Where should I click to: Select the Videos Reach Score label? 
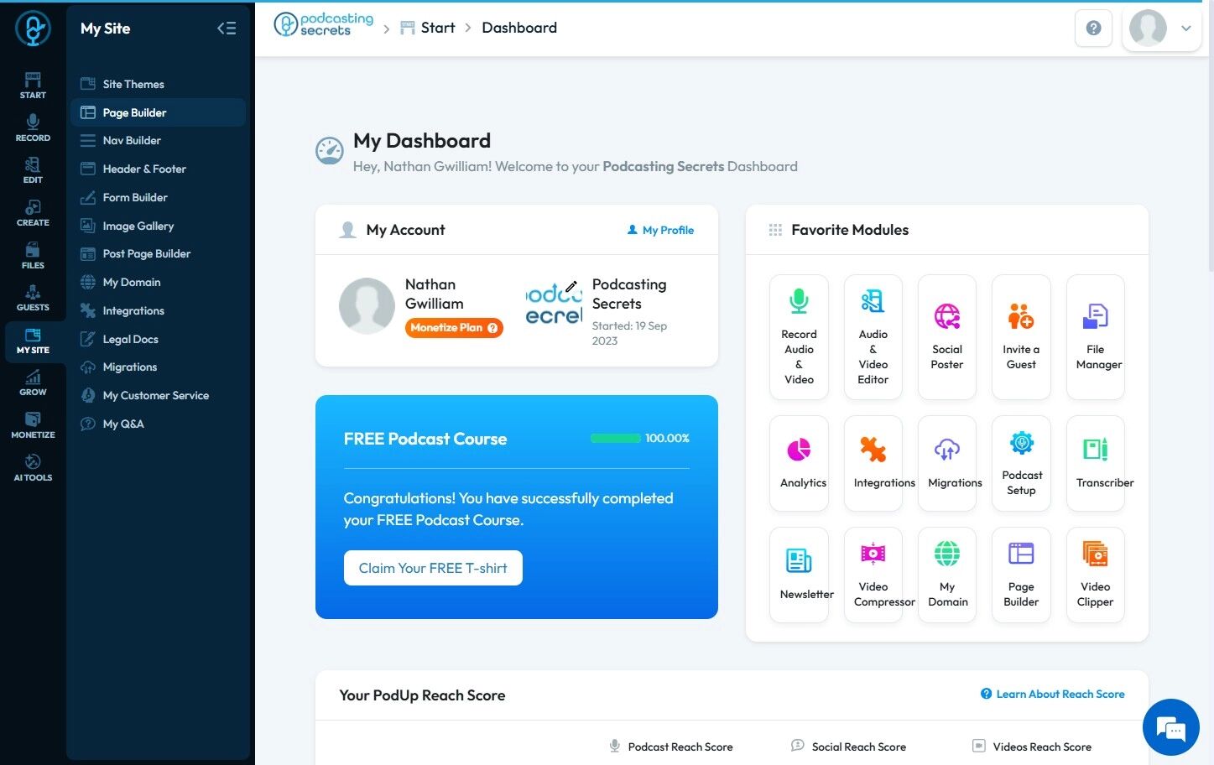click(1042, 747)
